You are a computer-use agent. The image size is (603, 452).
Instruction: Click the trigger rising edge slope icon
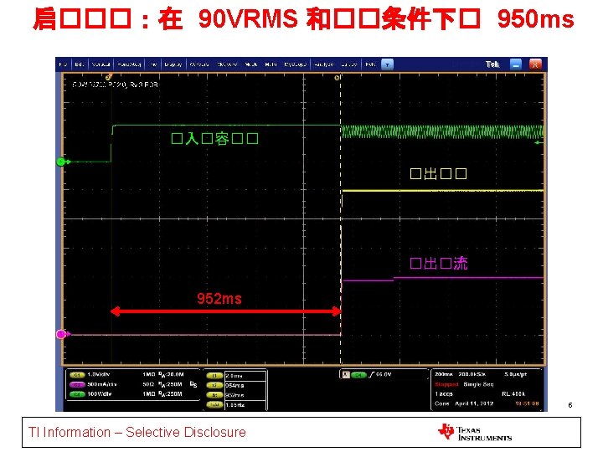pyautogui.click(x=371, y=375)
